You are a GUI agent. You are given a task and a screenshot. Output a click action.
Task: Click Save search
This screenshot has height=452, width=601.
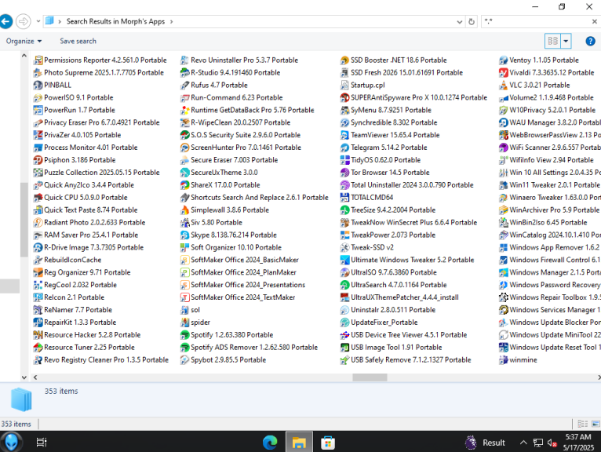click(x=78, y=41)
